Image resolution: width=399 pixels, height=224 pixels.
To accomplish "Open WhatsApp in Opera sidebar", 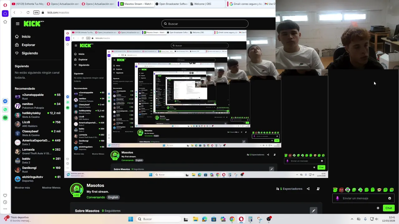I will click(5, 110).
